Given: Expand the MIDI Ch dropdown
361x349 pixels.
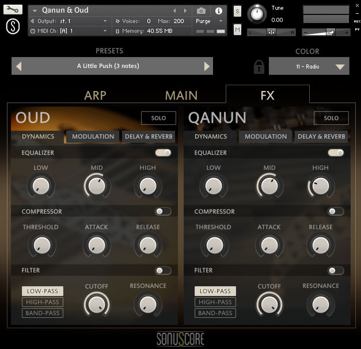Looking at the screenshot, I should click(105, 31).
